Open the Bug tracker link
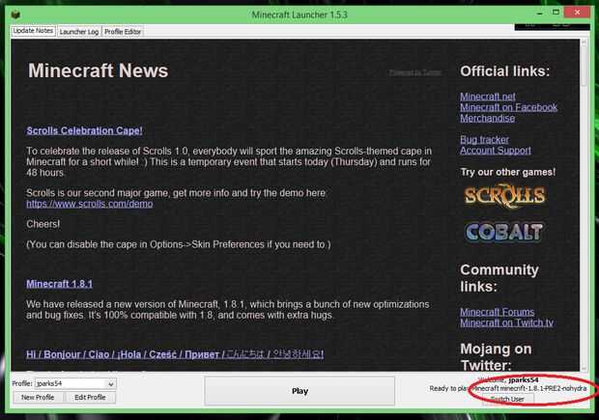Viewport: 599px width, 420px height. pos(484,139)
